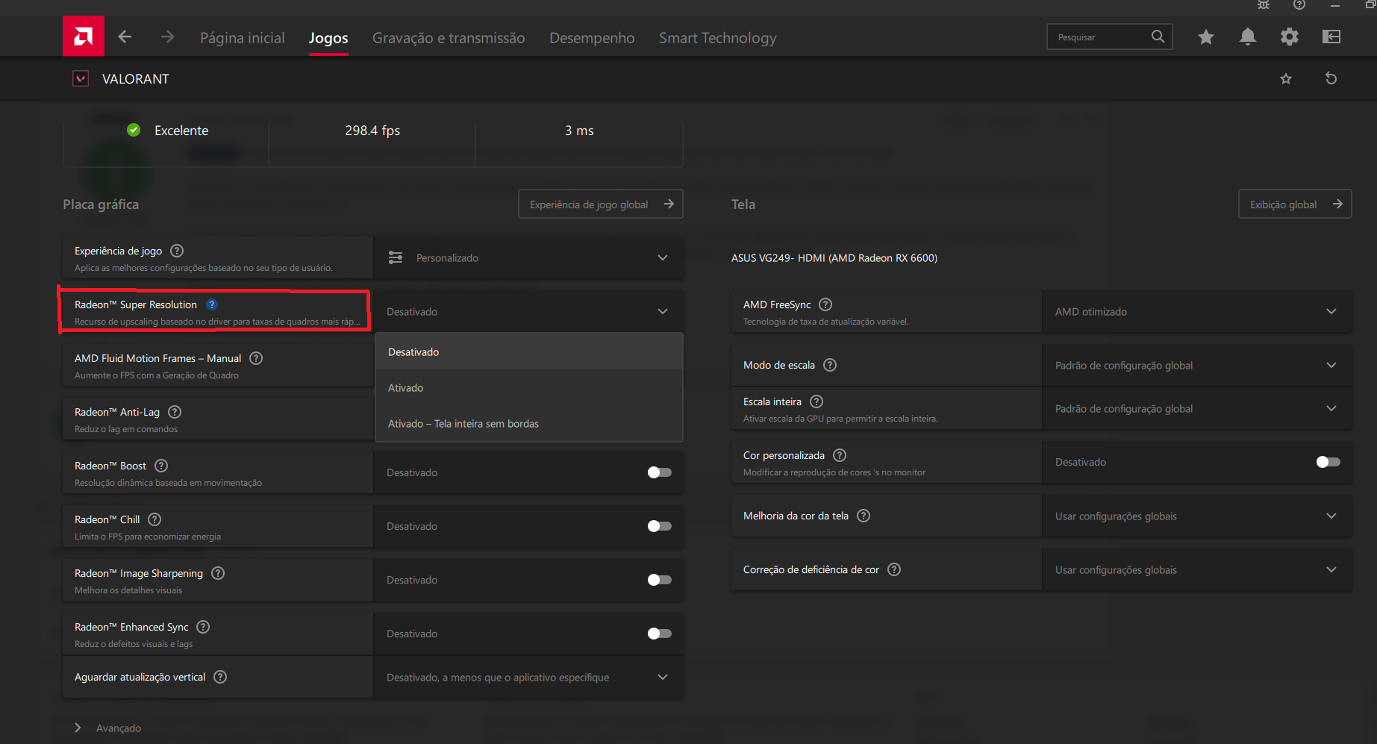Show help for Aguardar atualização vertical
The height and width of the screenshot is (744, 1377).
point(220,677)
